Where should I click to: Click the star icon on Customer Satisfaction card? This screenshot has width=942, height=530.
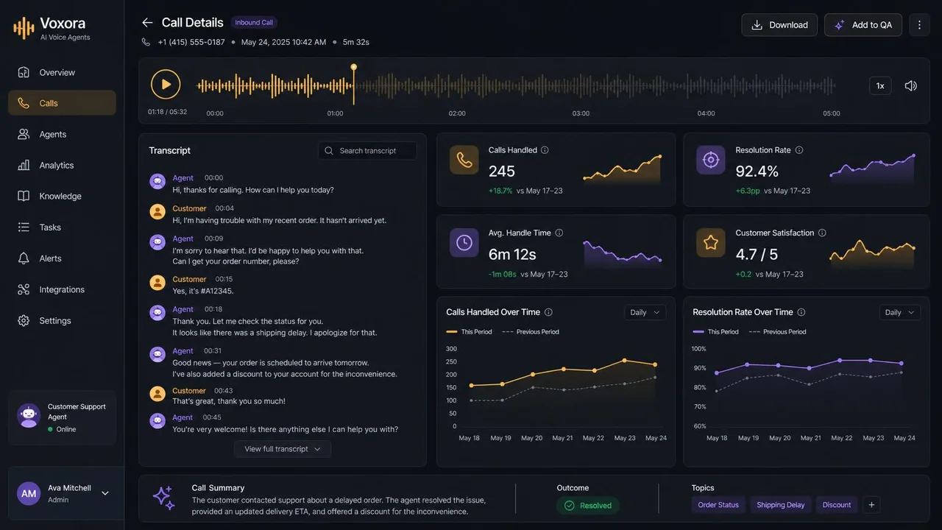(x=711, y=242)
